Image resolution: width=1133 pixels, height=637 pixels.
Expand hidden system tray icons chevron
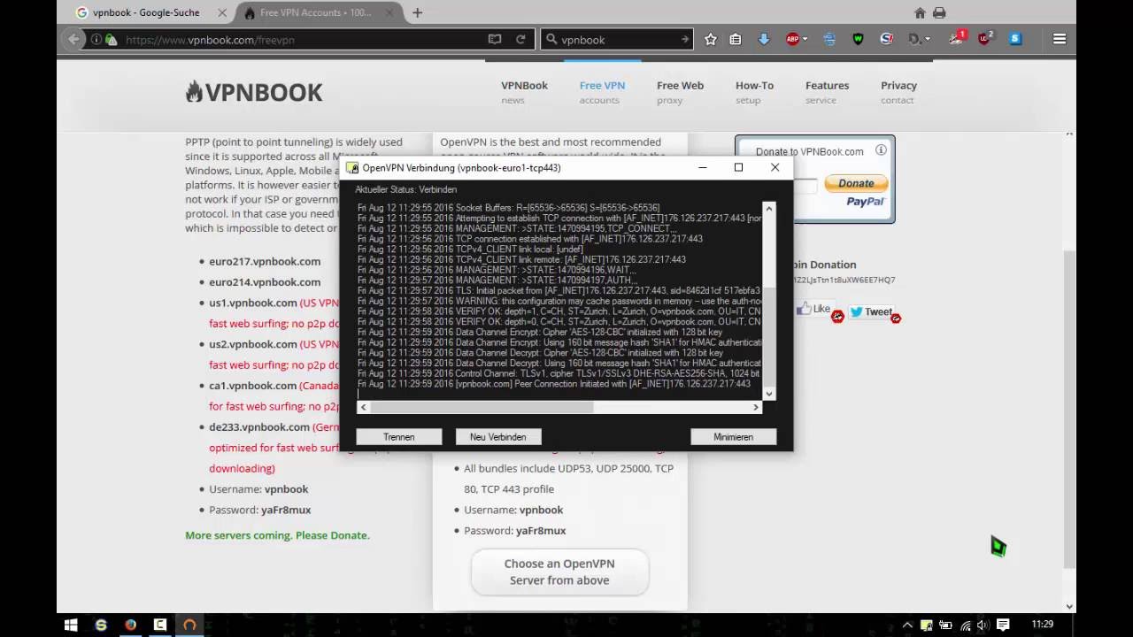click(906, 625)
